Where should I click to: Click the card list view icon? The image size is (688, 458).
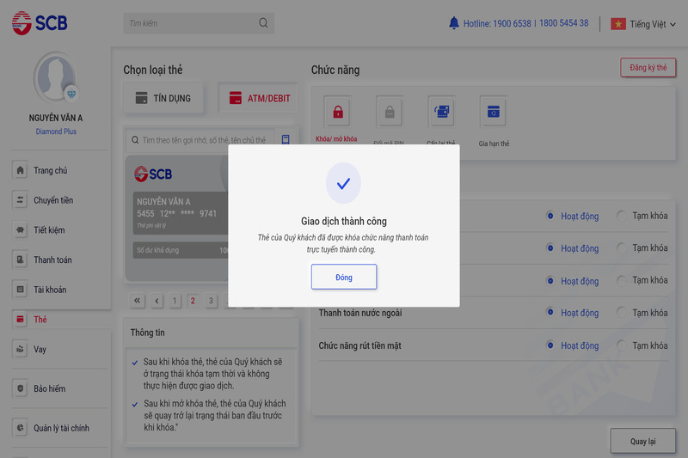point(286,140)
